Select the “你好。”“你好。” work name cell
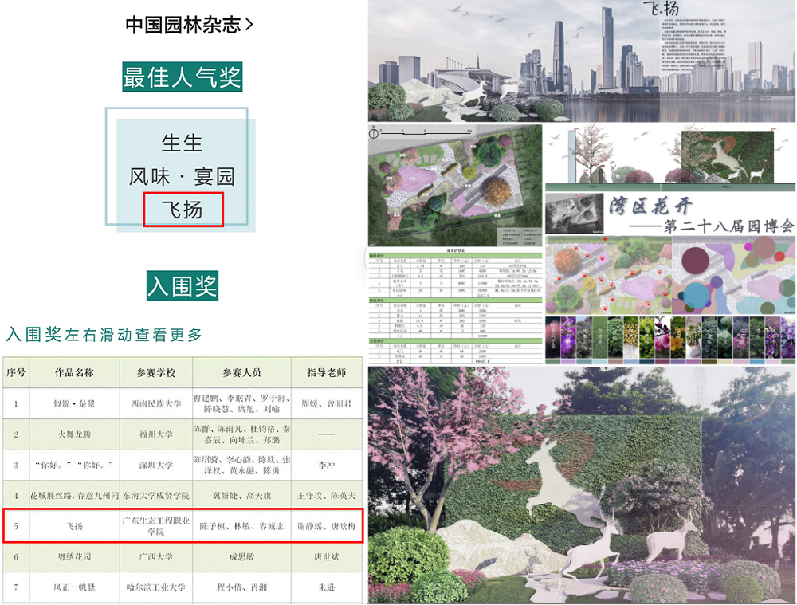The height and width of the screenshot is (605, 797). pos(75,466)
